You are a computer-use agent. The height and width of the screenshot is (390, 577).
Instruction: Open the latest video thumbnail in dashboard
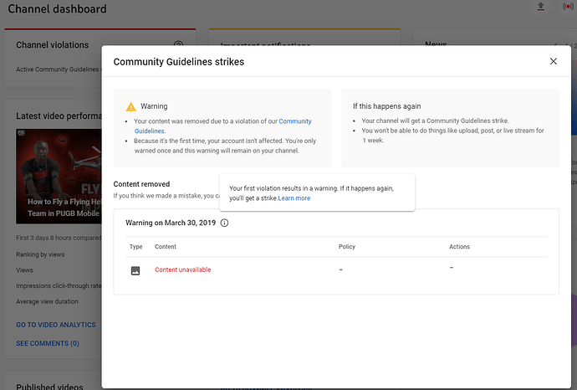pyautogui.click(x=59, y=176)
